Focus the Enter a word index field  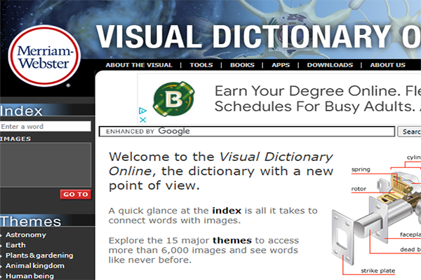pyautogui.click(x=46, y=127)
